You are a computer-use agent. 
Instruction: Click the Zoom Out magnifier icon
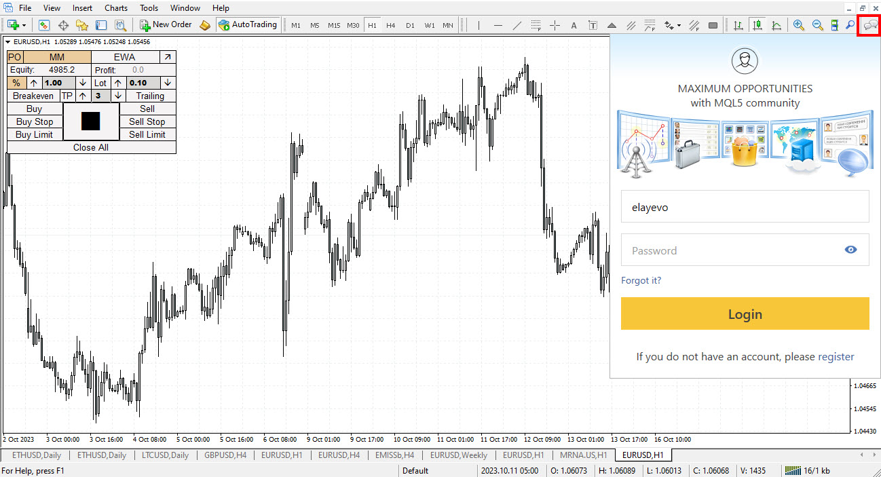[817, 25]
